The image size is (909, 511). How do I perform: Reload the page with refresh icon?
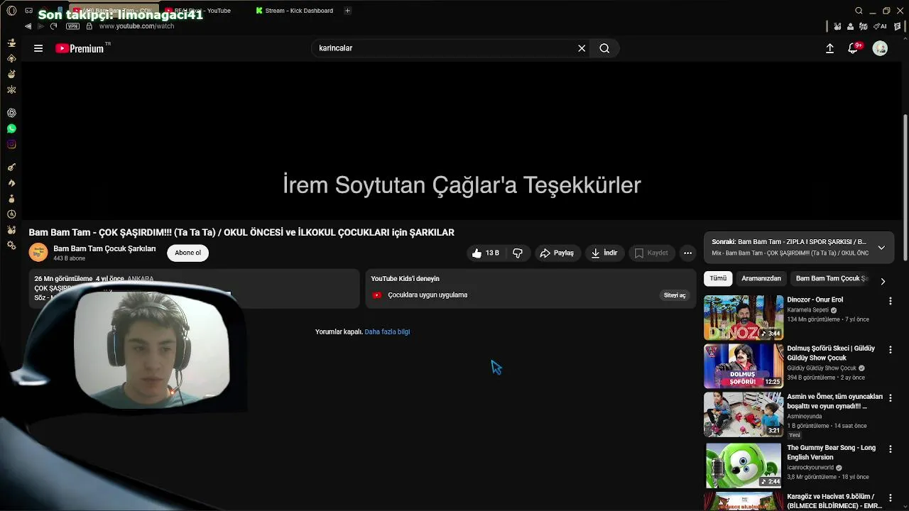(53, 26)
